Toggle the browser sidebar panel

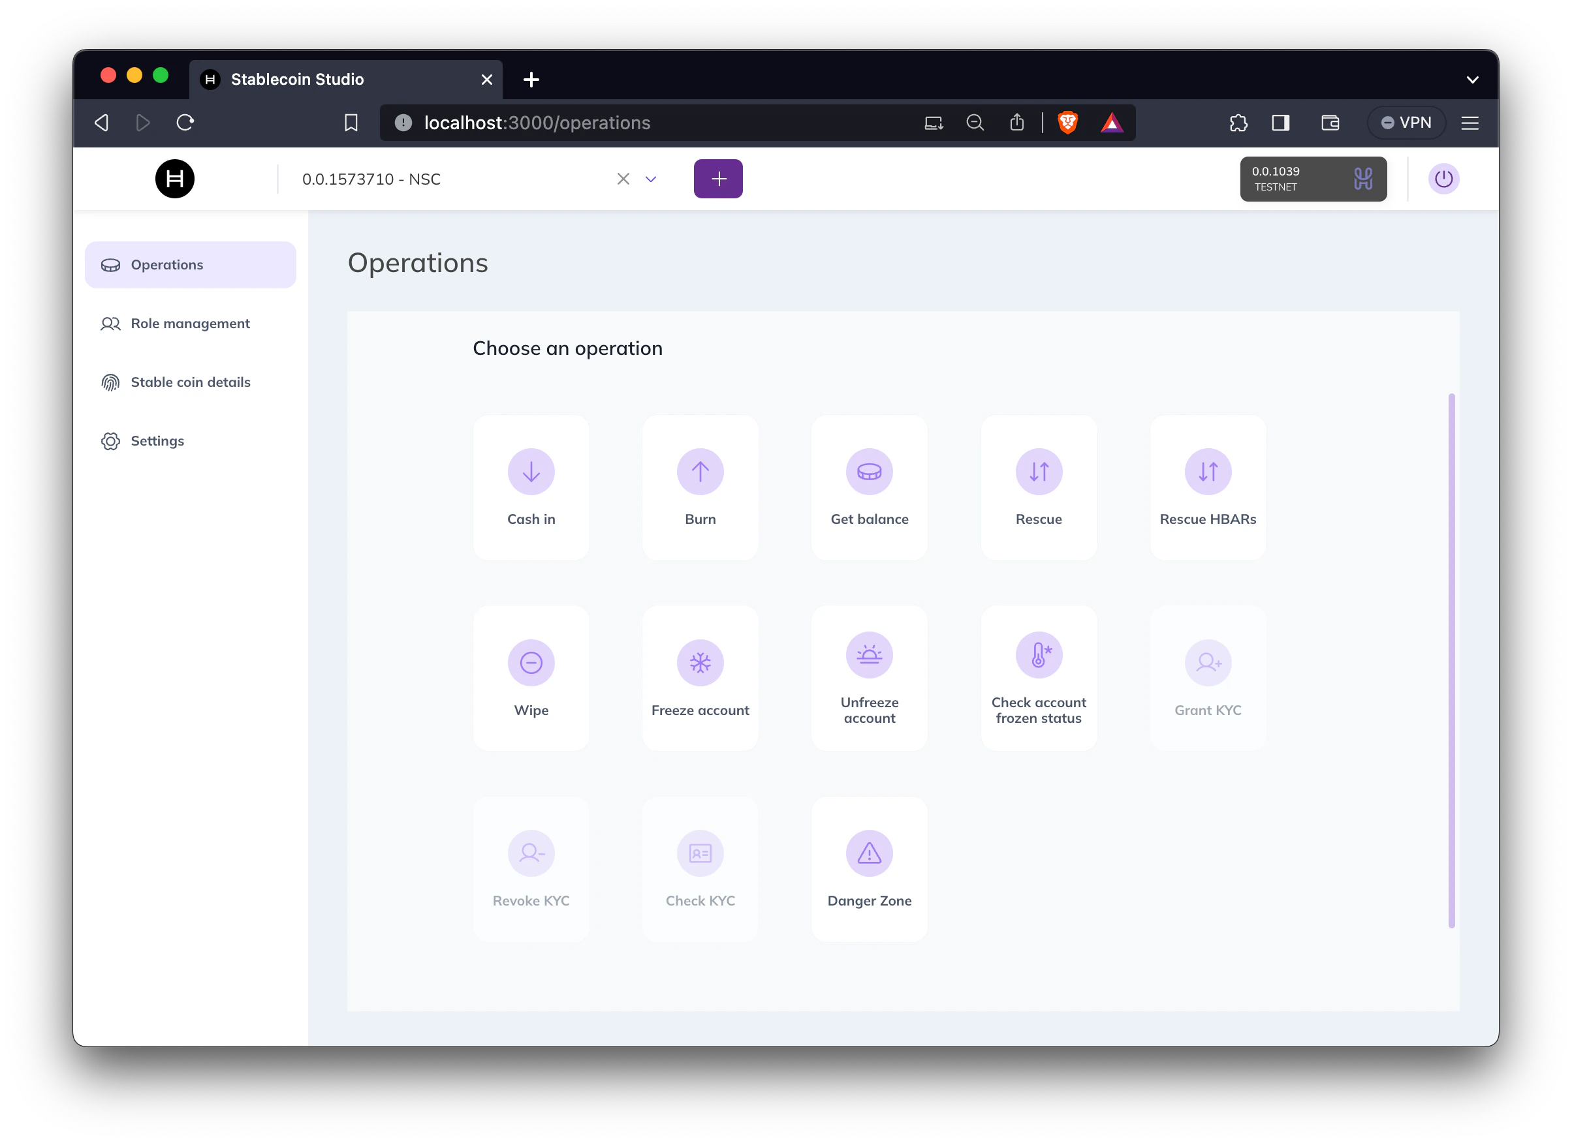(1280, 123)
